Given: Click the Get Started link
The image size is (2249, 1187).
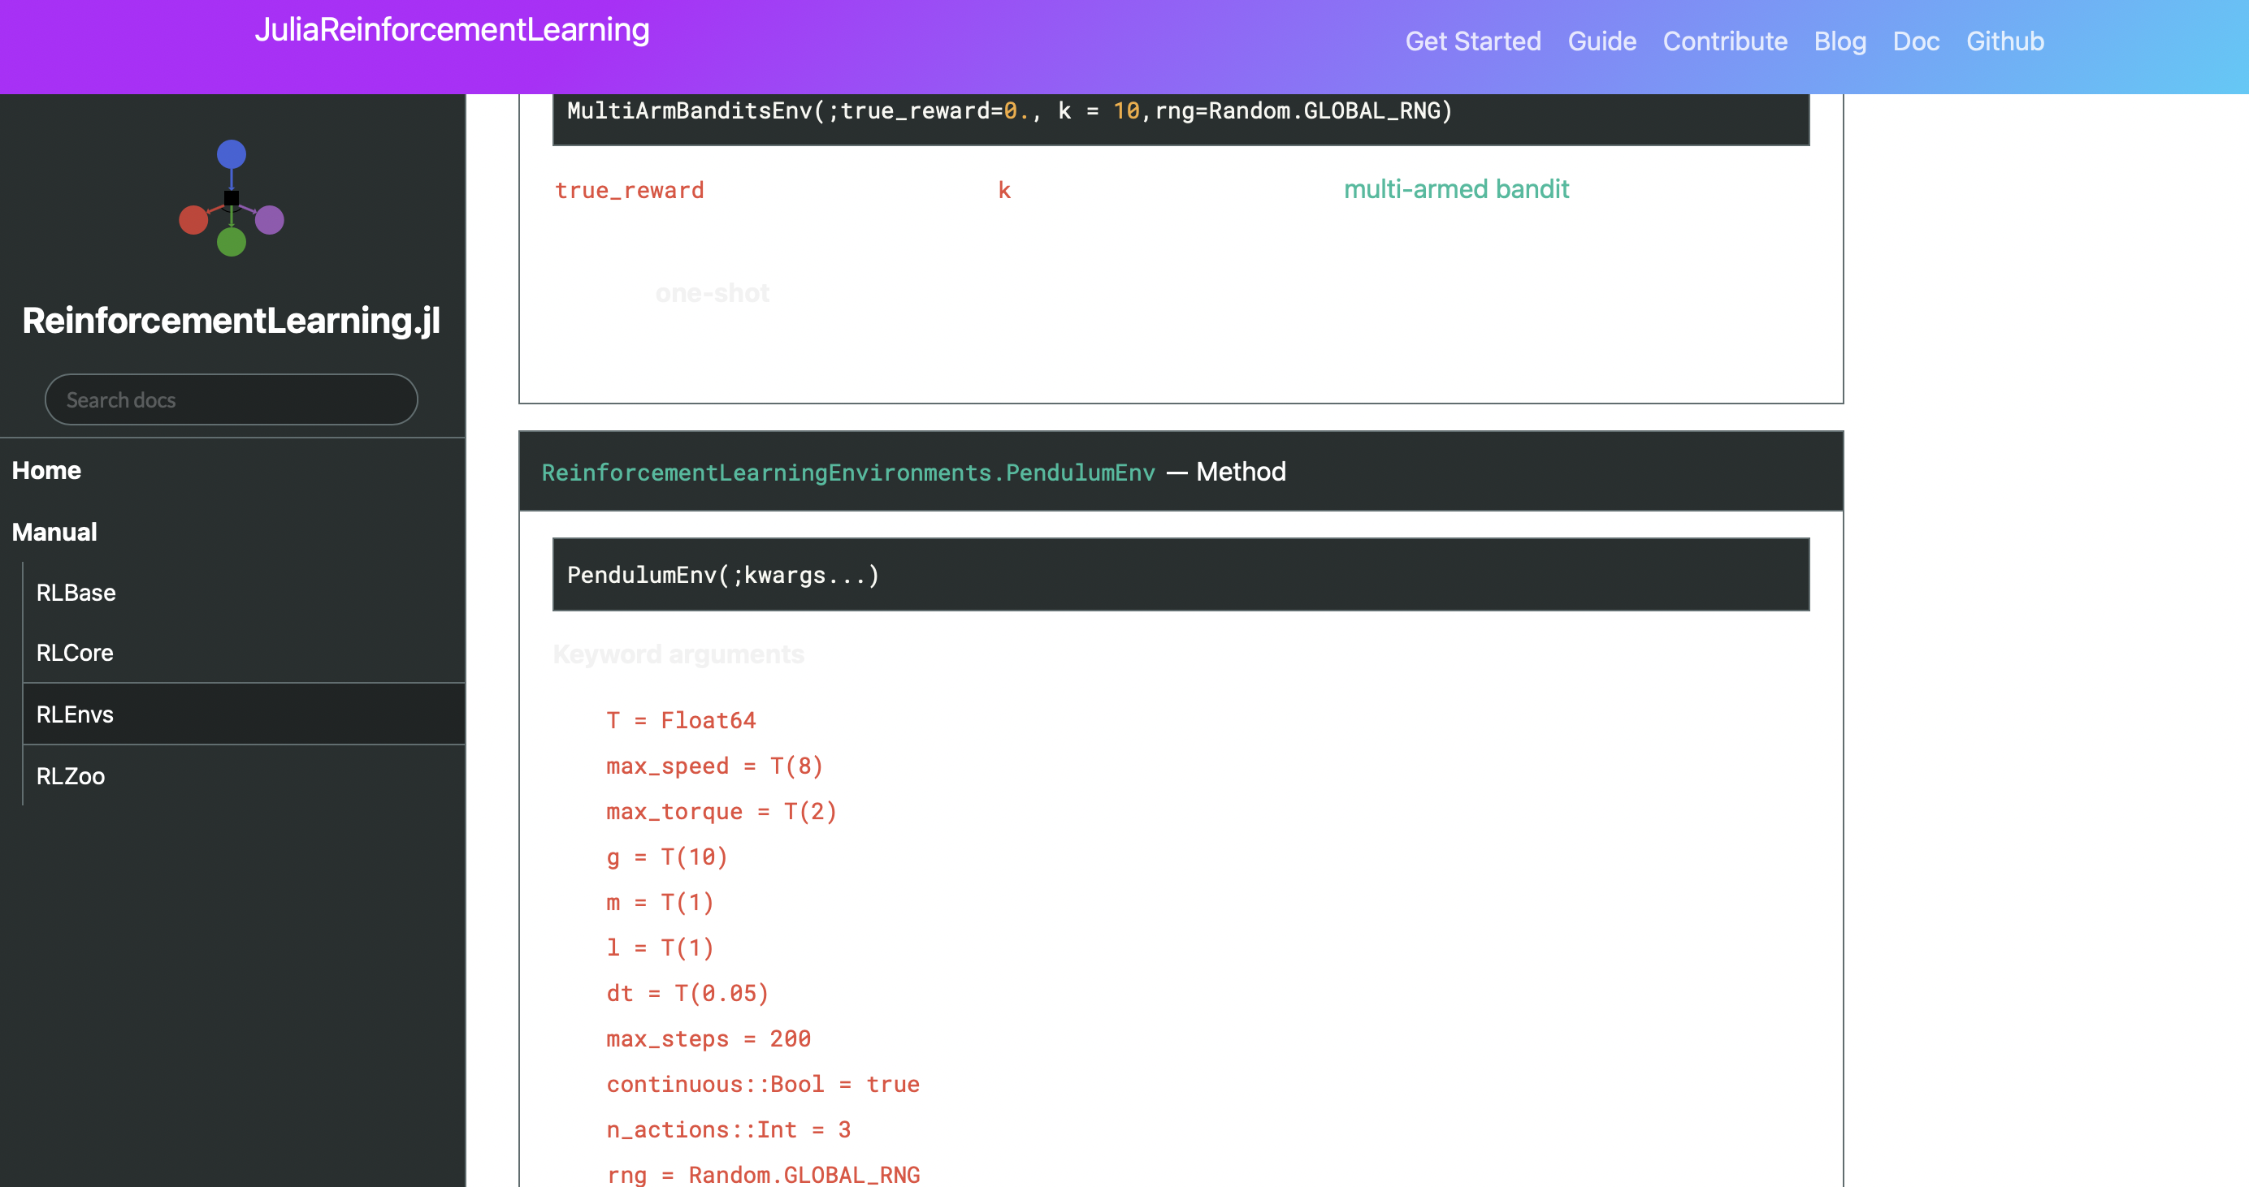Looking at the screenshot, I should 1474,41.
